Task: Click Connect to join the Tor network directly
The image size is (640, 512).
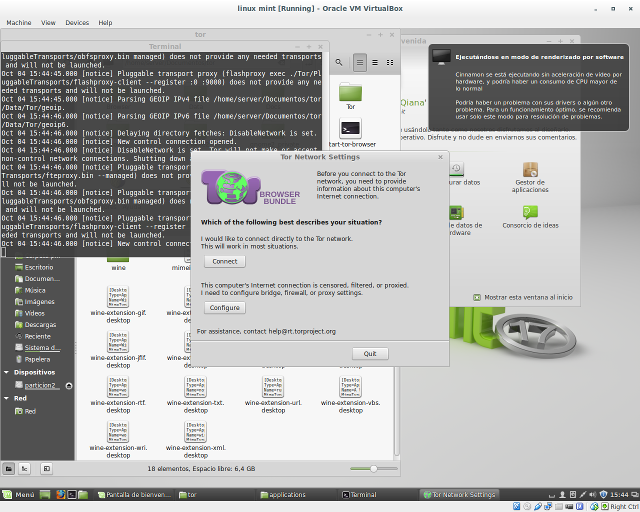Action: [x=224, y=261]
